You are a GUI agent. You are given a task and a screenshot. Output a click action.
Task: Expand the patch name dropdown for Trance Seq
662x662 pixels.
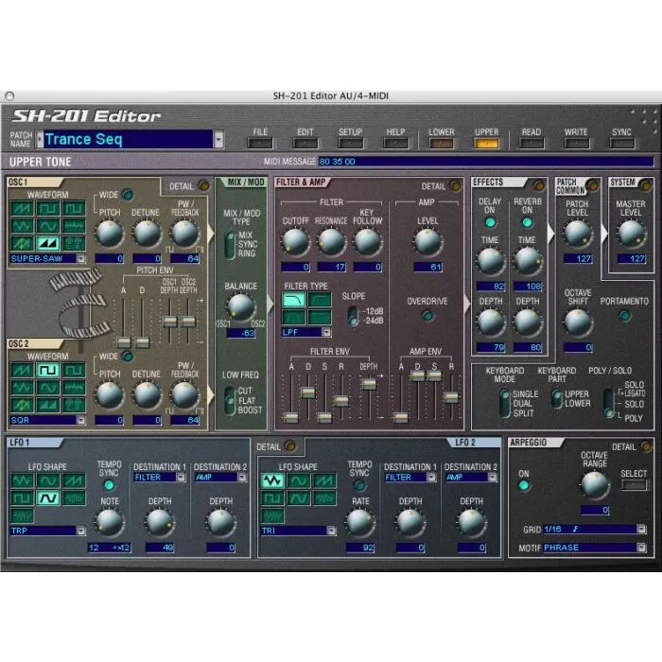click(218, 140)
